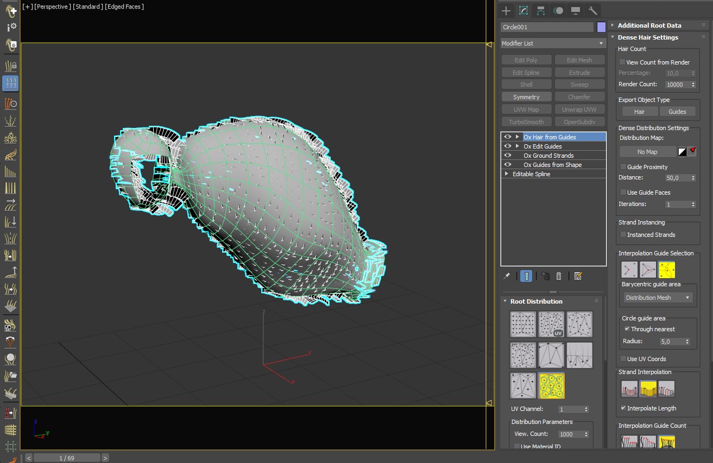This screenshot has height=463, width=713.
Task: Click the No Map distribution button
Action: point(647,152)
